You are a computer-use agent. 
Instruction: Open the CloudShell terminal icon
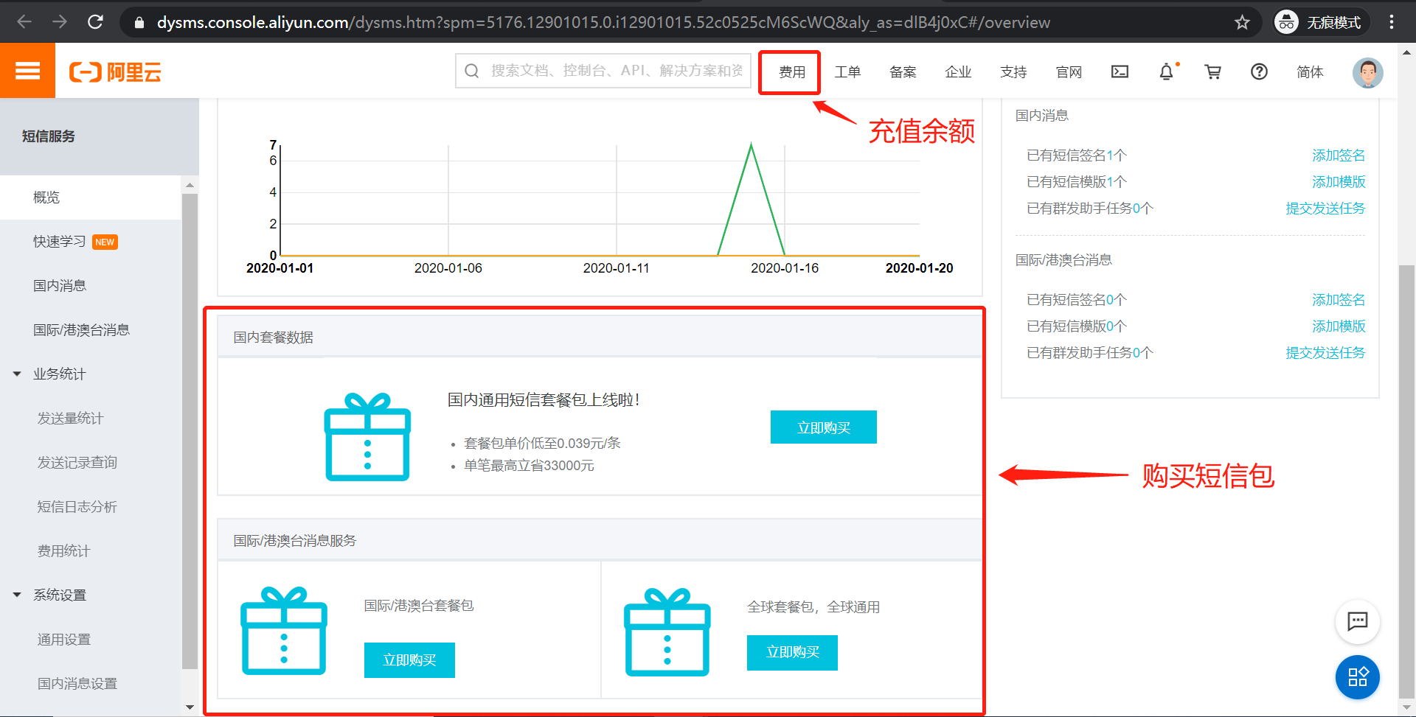[x=1120, y=71]
